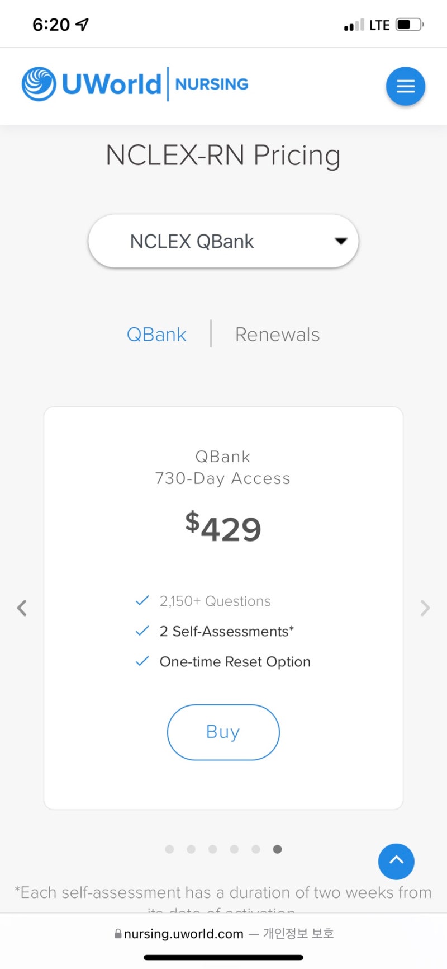
Task: Buy the 730-Day Access QBank
Action: (223, 732)
